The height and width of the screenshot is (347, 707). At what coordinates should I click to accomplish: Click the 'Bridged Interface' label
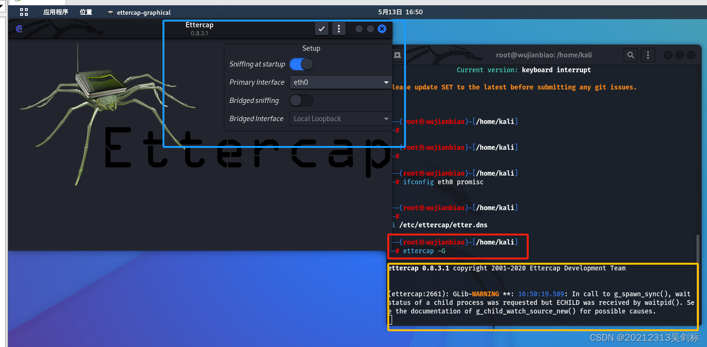[x=256, y=119]
